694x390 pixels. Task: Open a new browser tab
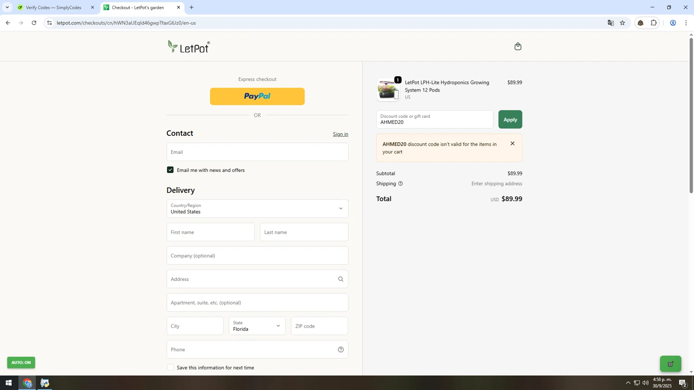192,7
